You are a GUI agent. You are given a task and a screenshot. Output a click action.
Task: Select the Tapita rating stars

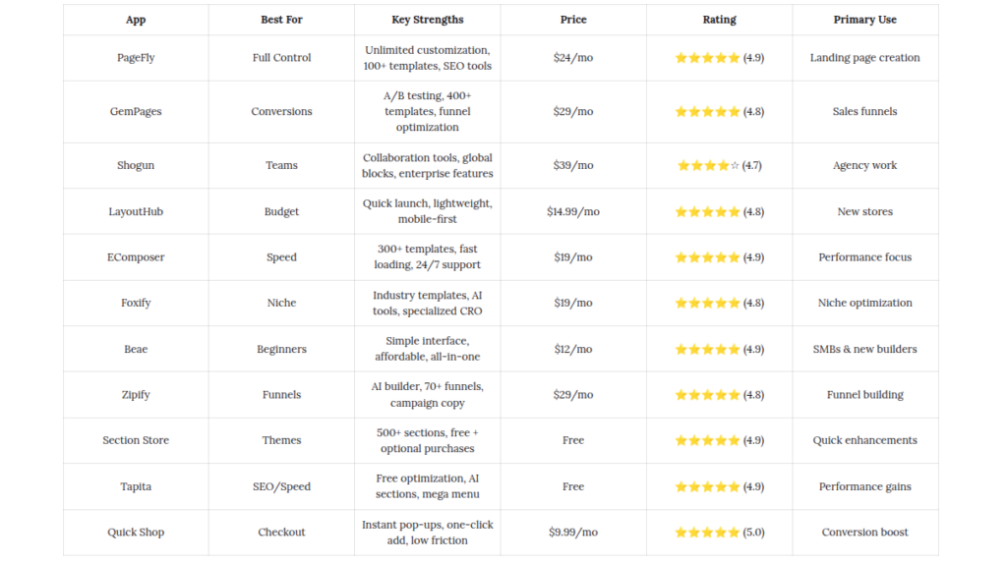pos(707,486)
